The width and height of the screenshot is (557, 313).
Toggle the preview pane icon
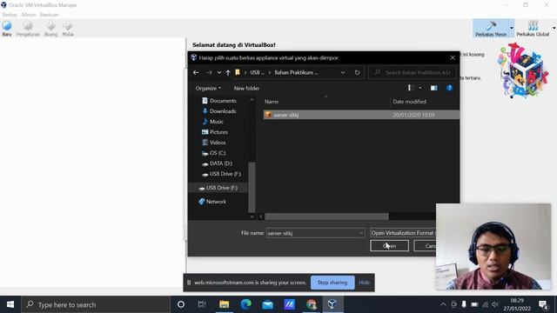[x=433, y=88]
